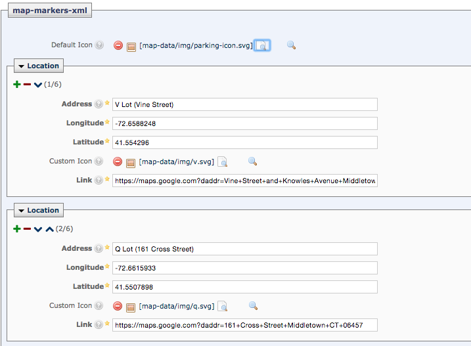Select the Link field for 161 Cross Street

[245, 325]
